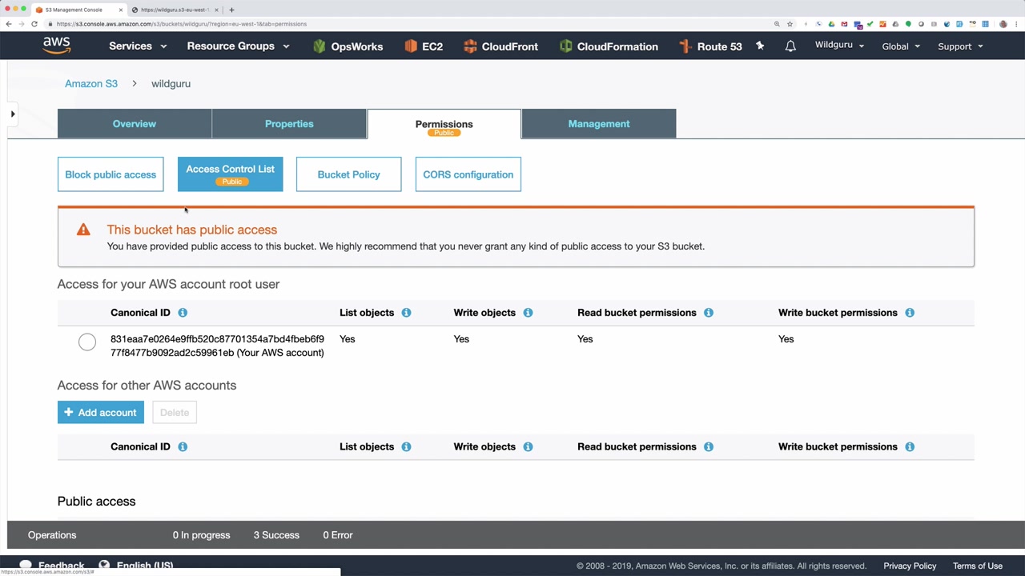This screenshot has width=1025, height=576.
Task: Open the notifications bell
Action: 790,46
